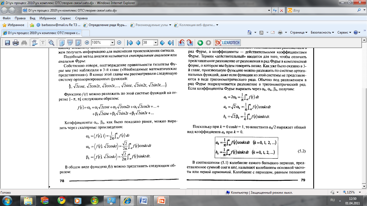The height and width of the screenshot is (206, 367).
Task: Rotate page counterclockwise
Action: pyautogui.click(x=181, y=43)
